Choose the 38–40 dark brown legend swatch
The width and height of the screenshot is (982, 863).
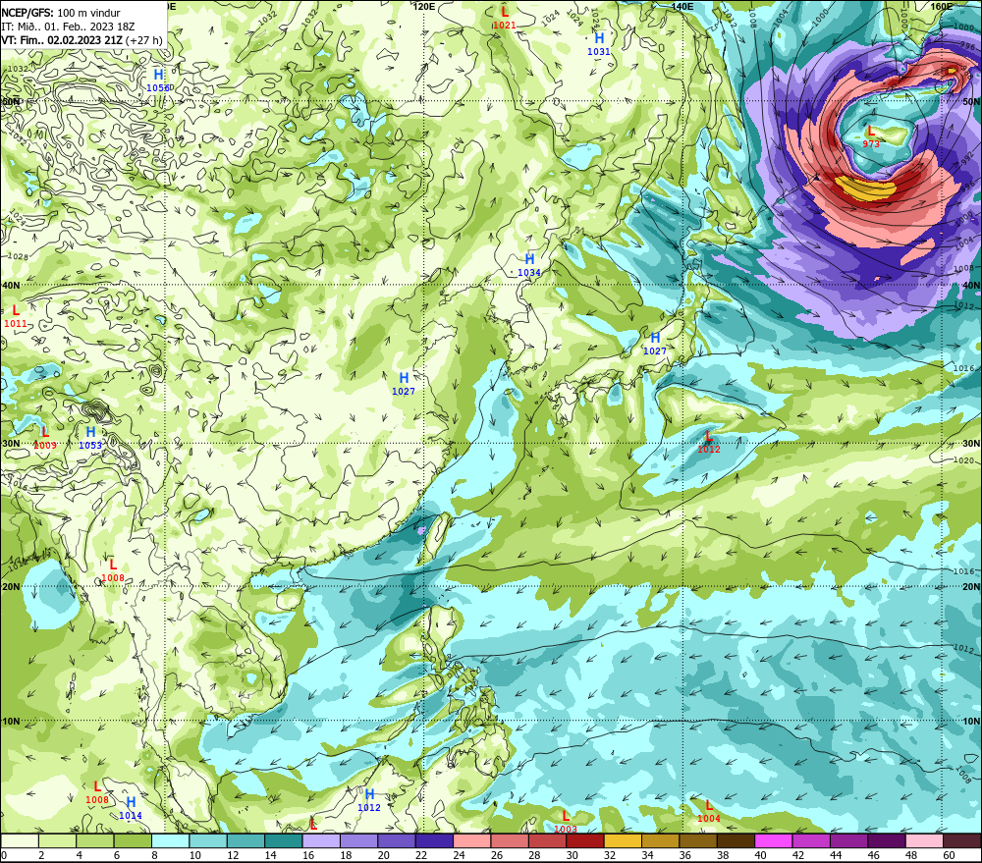click(x=736, y=840)
